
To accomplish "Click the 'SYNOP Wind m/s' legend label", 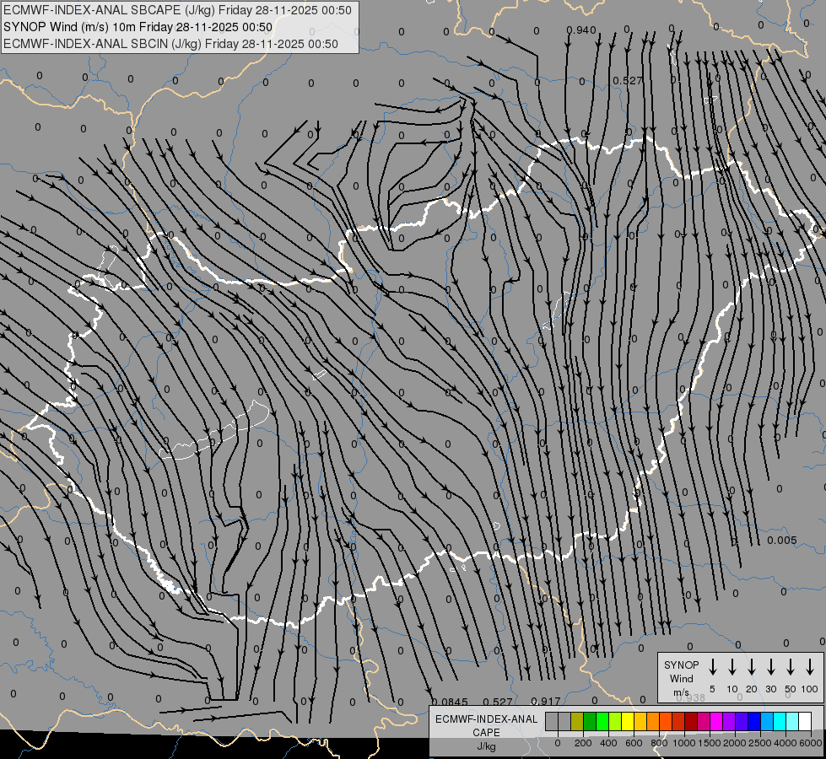I will [x=681, y=678].
